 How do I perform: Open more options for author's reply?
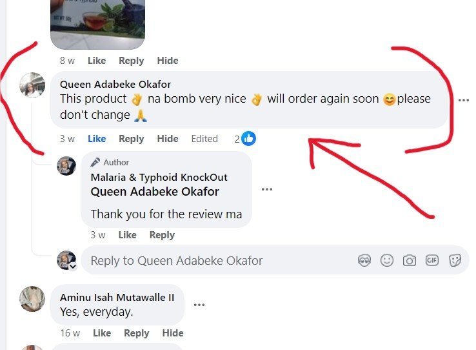267,189
